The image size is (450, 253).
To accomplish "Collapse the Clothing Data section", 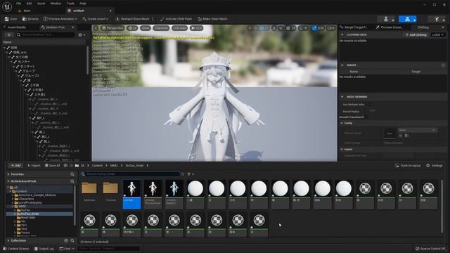I will pyautogui.click(x=342, y=34).
